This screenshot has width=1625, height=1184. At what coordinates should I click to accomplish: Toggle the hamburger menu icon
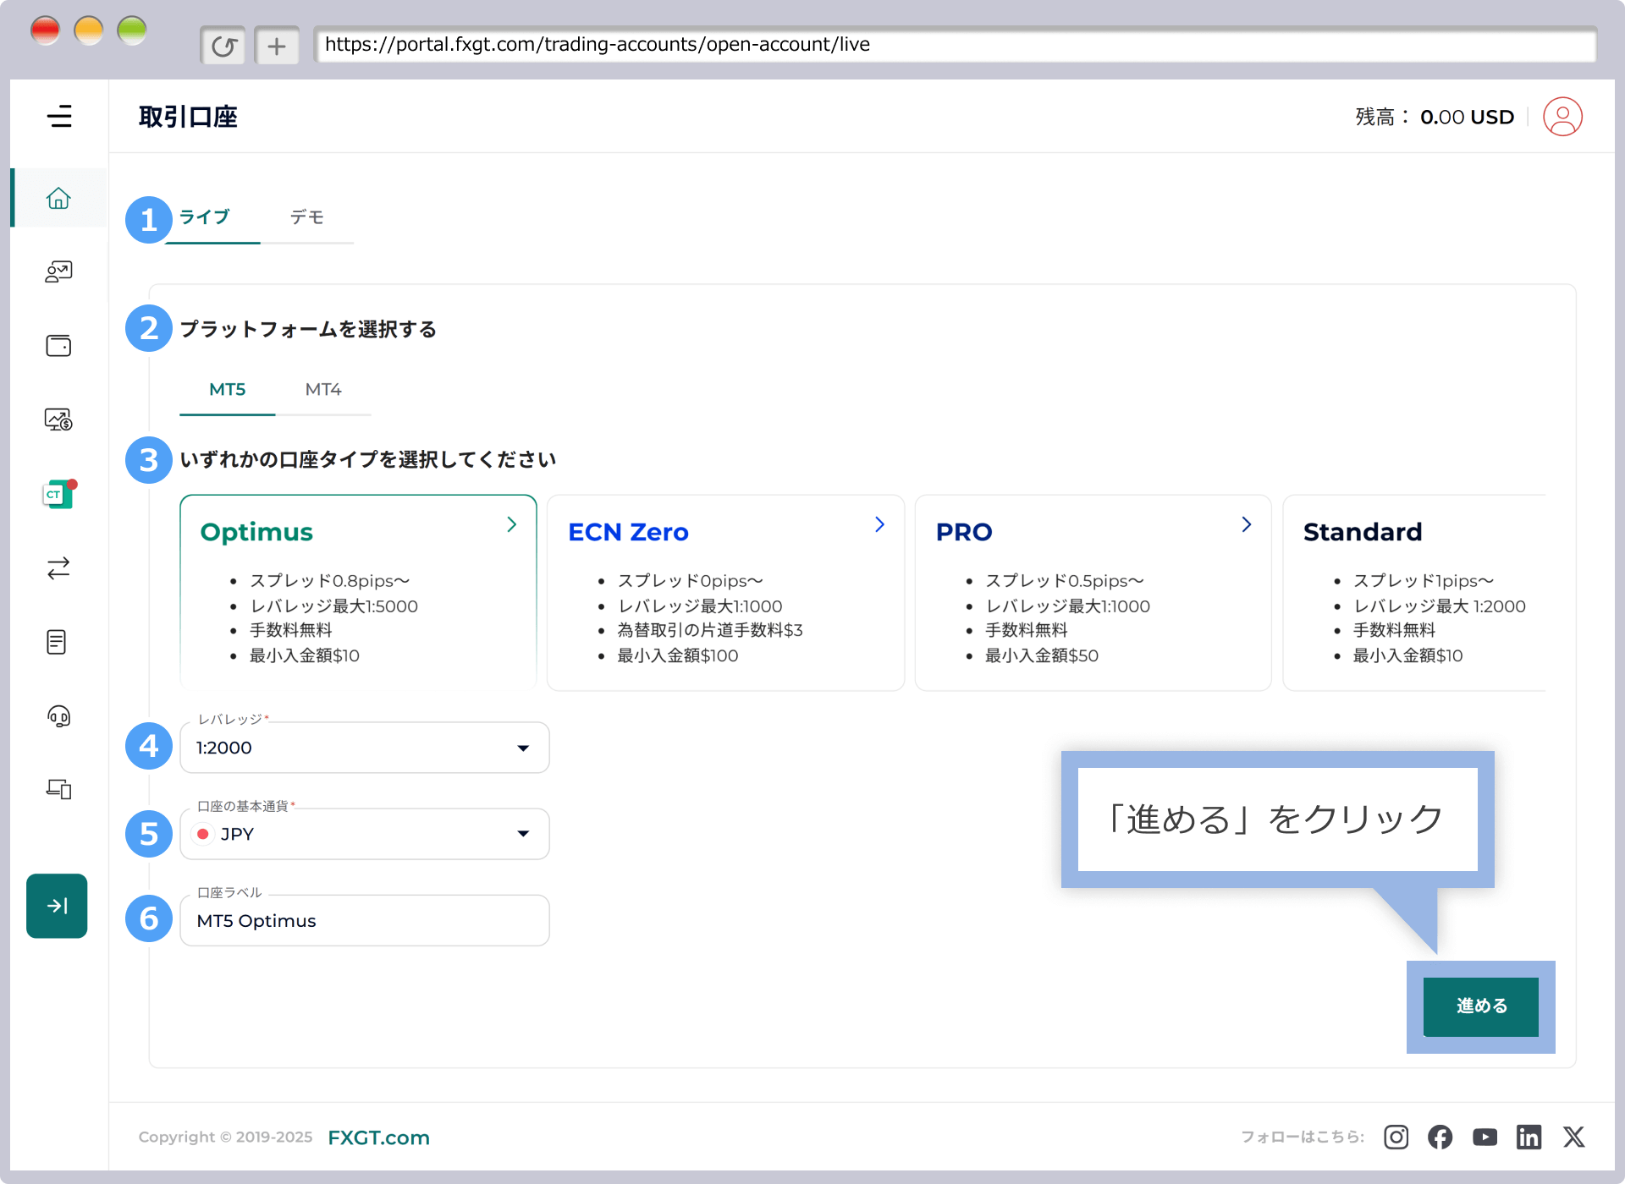point(59,116)
